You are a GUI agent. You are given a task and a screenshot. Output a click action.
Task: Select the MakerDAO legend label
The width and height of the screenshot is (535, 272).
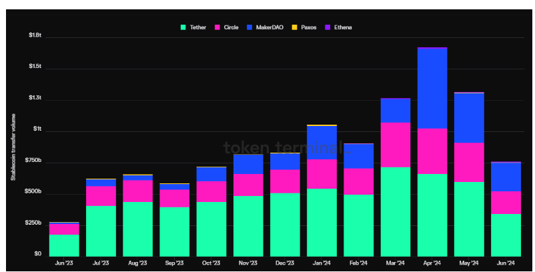coord(270,27)
